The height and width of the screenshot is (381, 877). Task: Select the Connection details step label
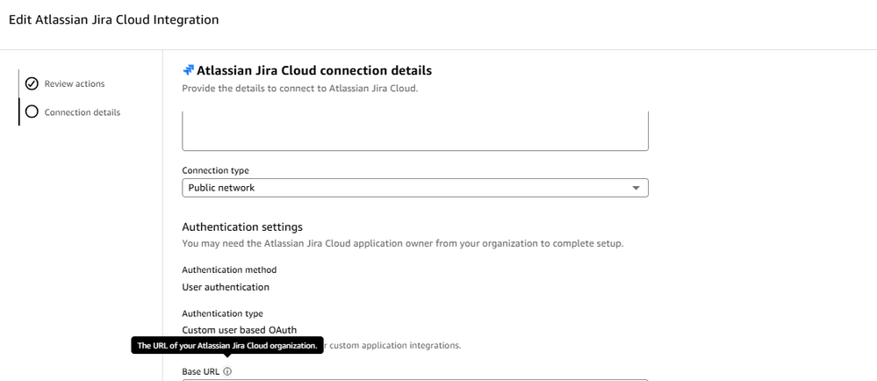pos(83,112)
